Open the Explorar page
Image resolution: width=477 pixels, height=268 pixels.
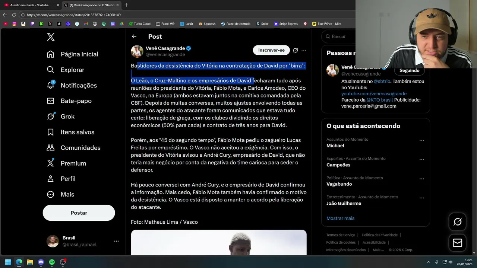pos(65,70)
